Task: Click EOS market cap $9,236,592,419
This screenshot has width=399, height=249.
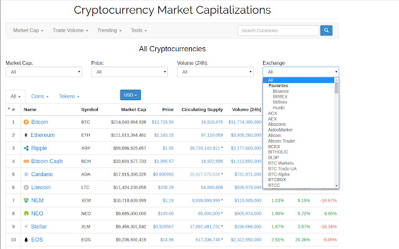Action: (x=131, y=240)
